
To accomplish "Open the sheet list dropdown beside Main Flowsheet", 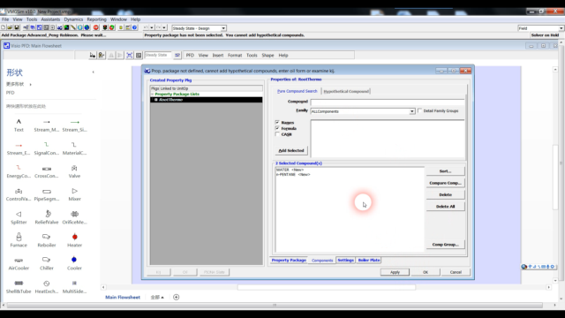I will [x=157, y=297].
